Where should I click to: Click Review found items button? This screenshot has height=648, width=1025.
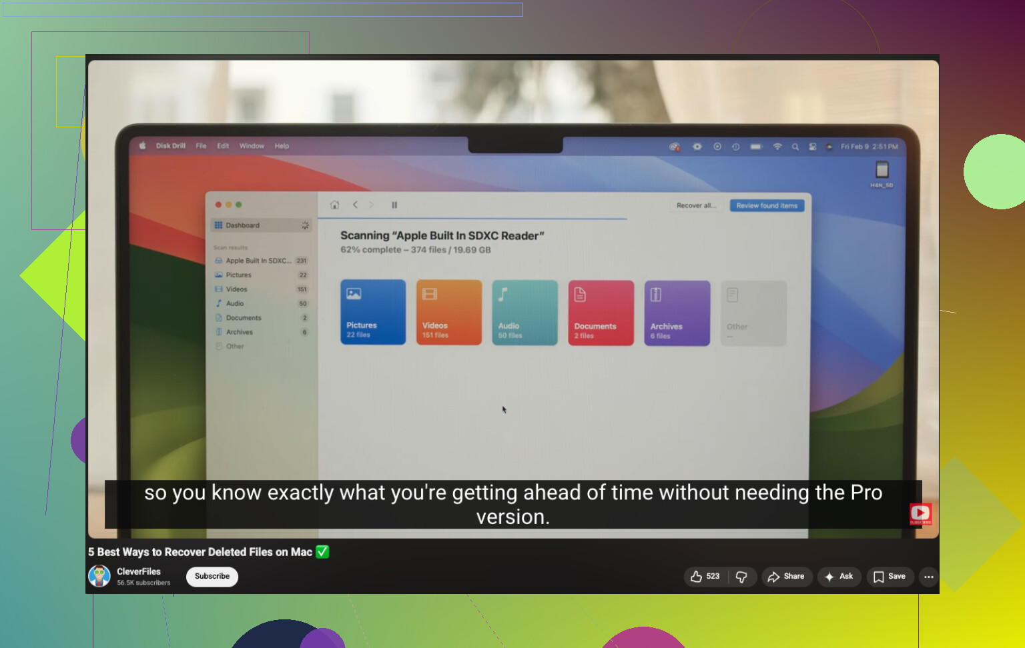pos(767,205)
